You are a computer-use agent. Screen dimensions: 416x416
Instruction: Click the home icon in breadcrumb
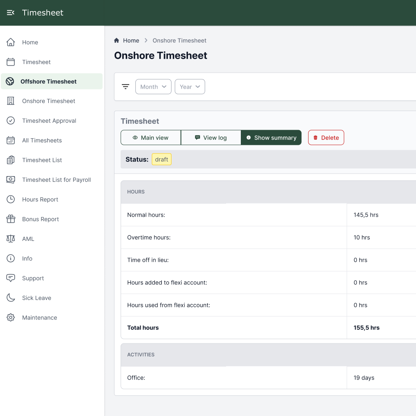[x=117, y=41]
